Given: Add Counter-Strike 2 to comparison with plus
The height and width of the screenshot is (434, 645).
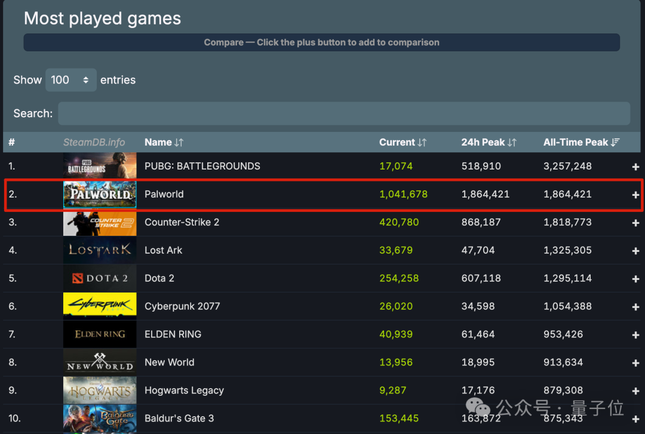Looking at the screenshot, I should tap(635, 223).
